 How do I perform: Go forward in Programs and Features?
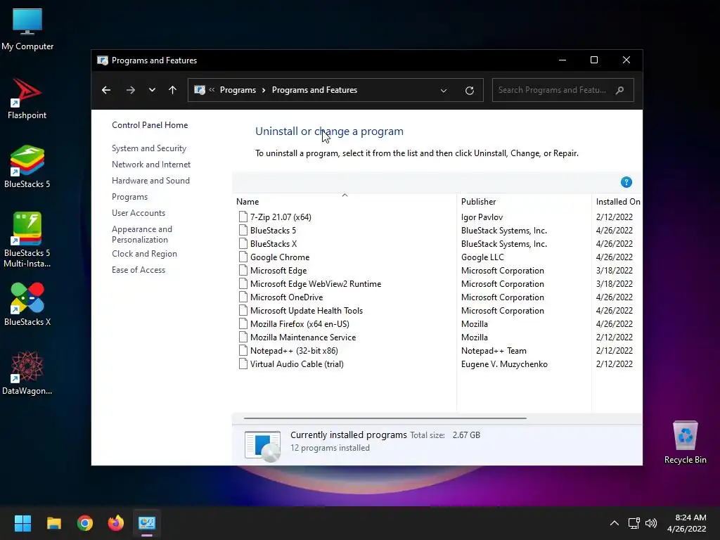coord(130,90)
